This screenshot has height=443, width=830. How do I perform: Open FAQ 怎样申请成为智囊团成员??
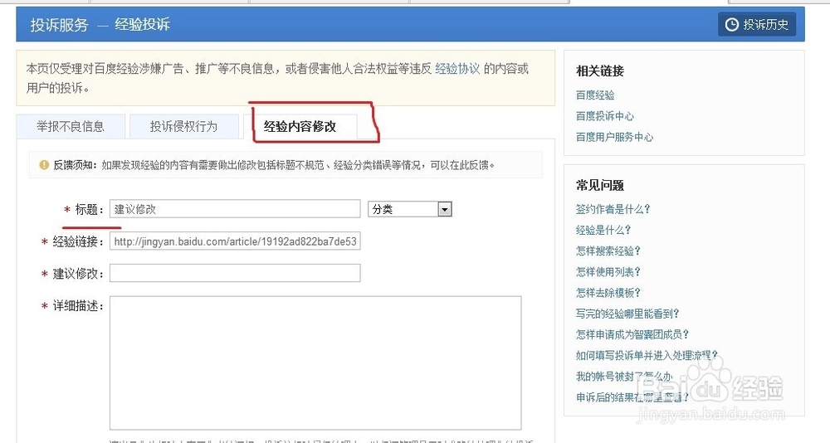coord(632,334)
